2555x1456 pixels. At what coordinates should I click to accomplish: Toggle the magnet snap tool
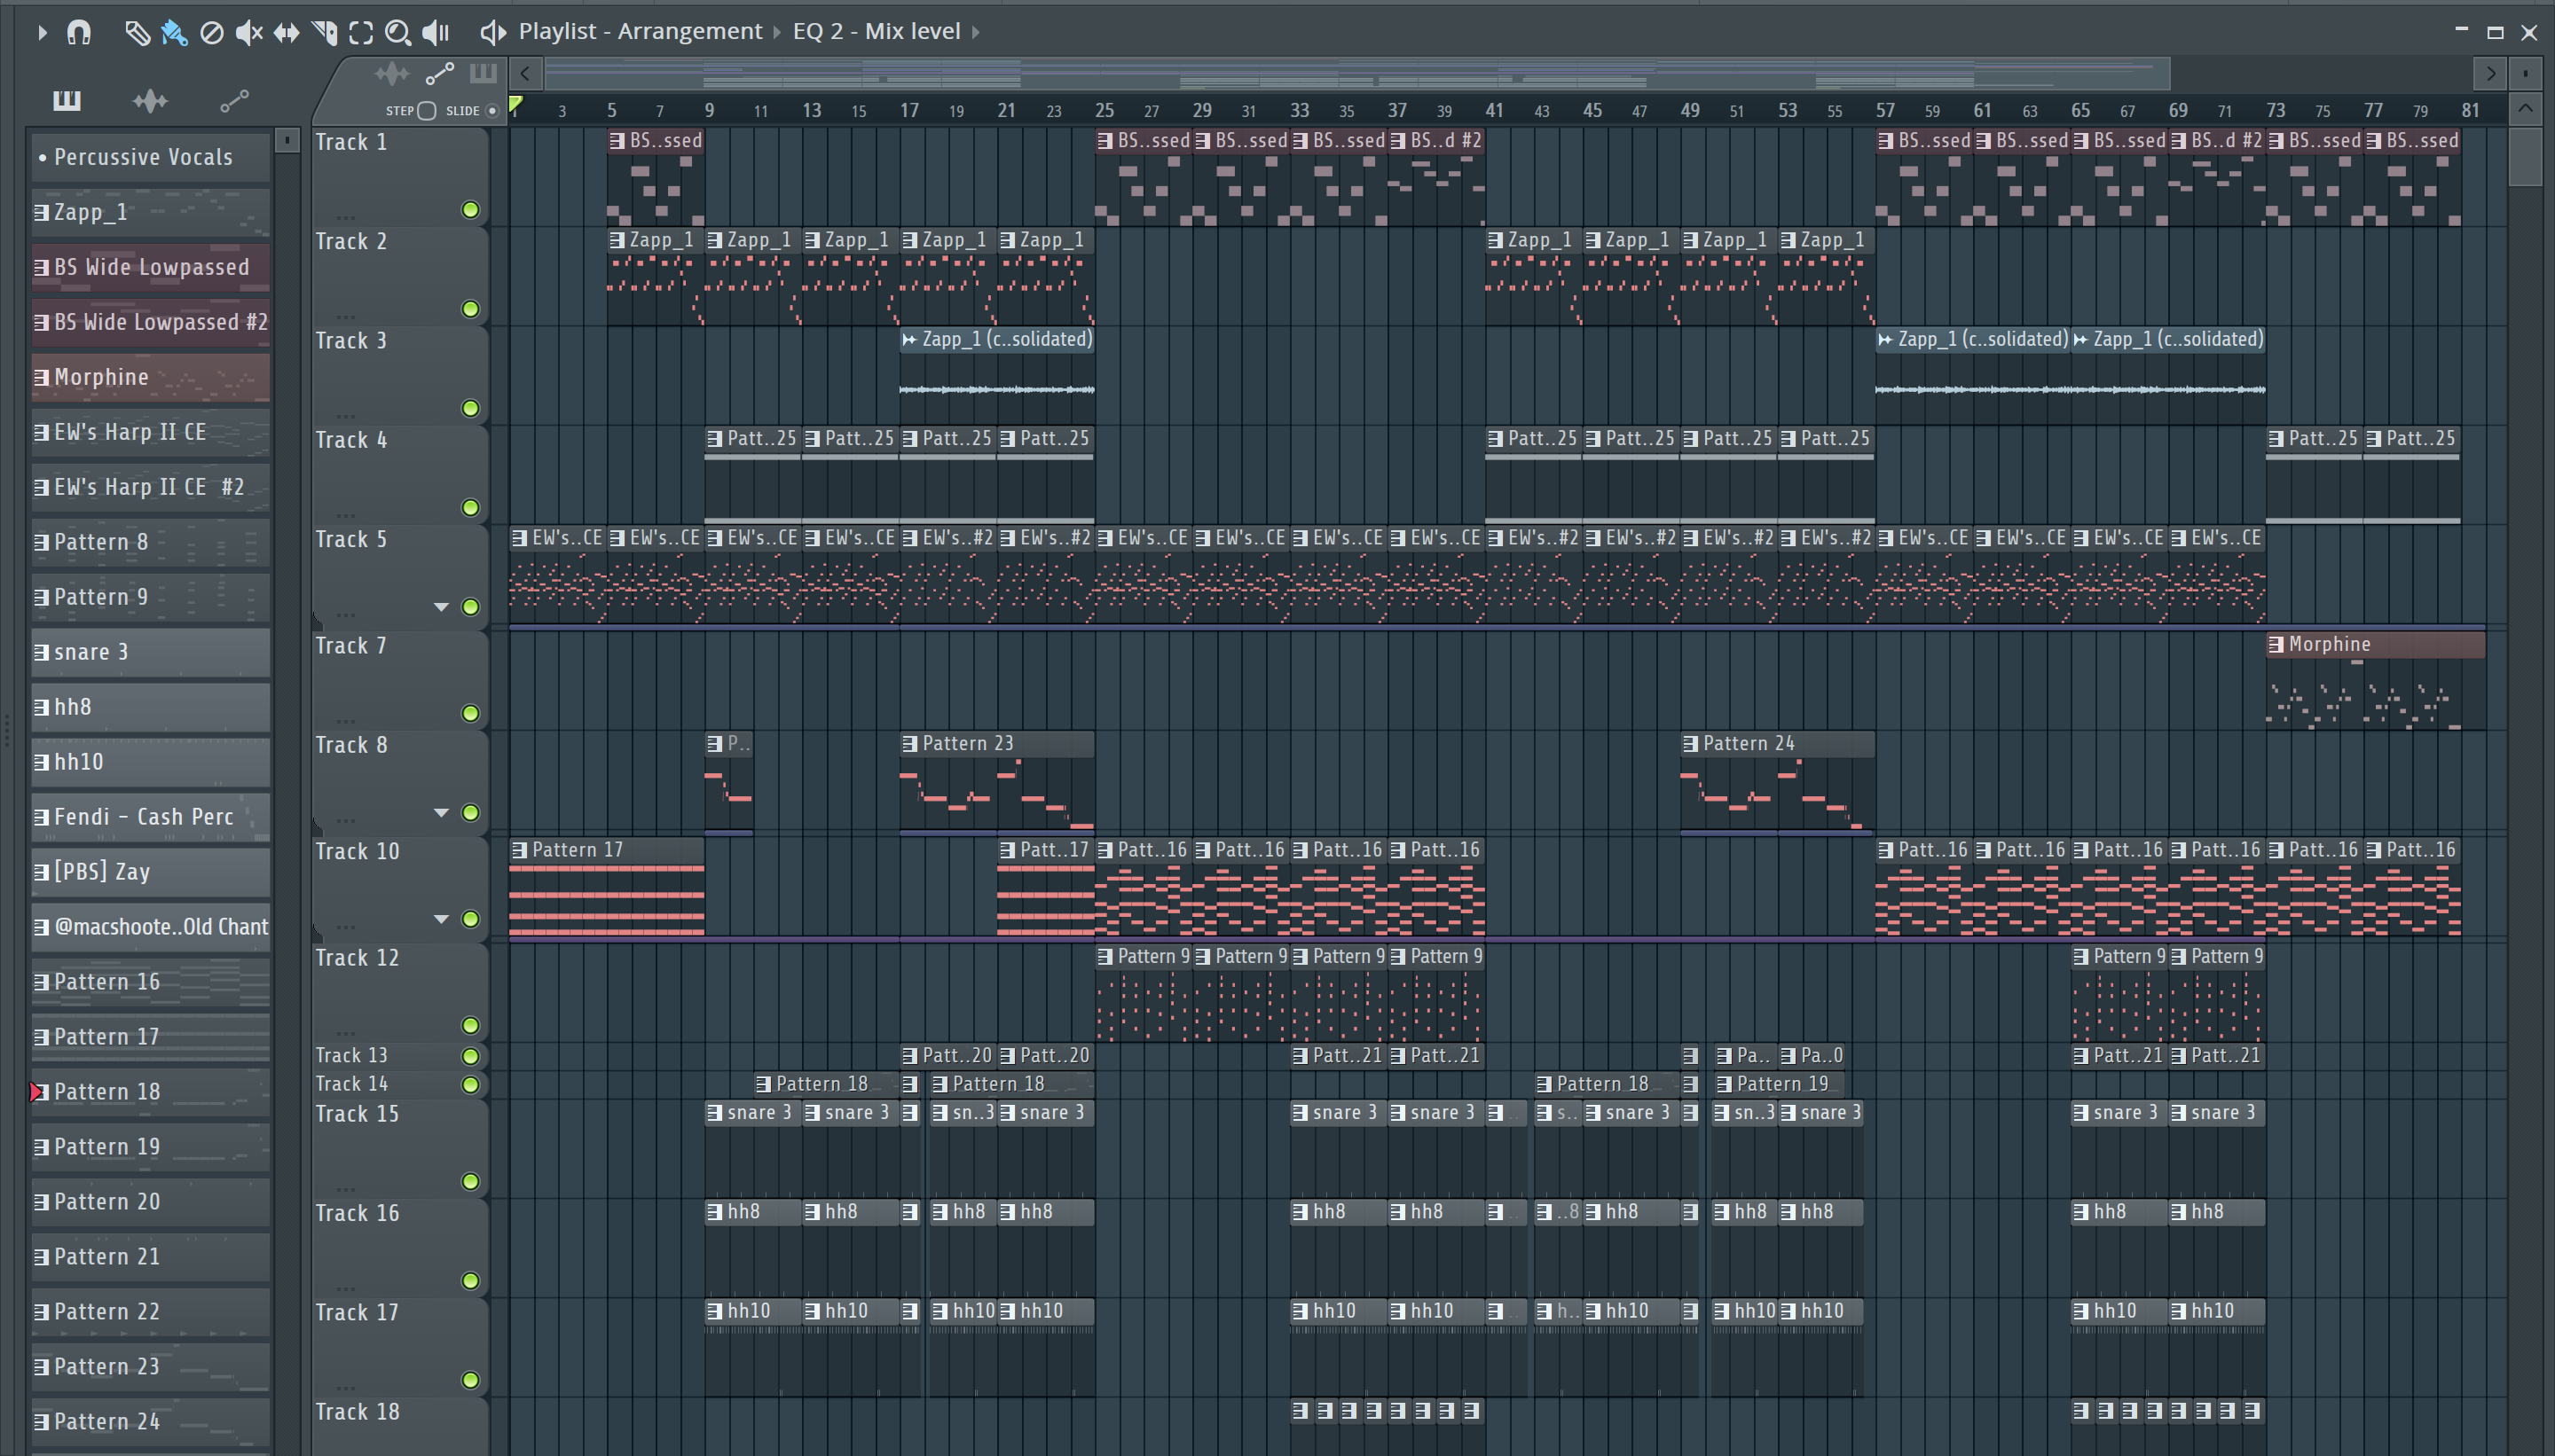79,32
